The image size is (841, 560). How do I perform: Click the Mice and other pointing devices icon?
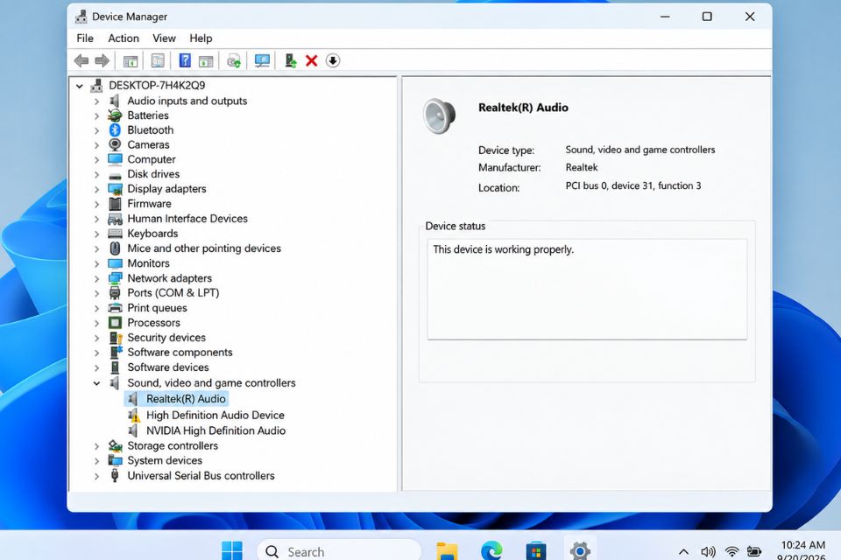[x=115, y=248]
